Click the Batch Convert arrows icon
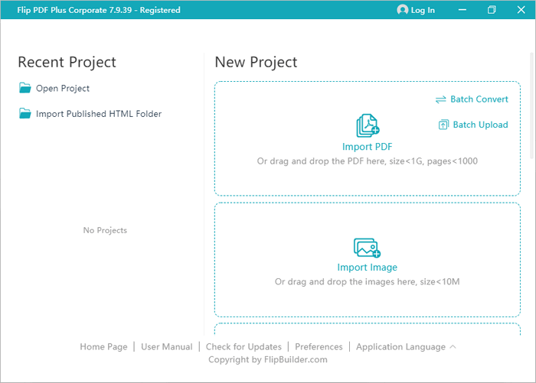Image resolution: width=536 pixels, height=383 pixels. 440,99
